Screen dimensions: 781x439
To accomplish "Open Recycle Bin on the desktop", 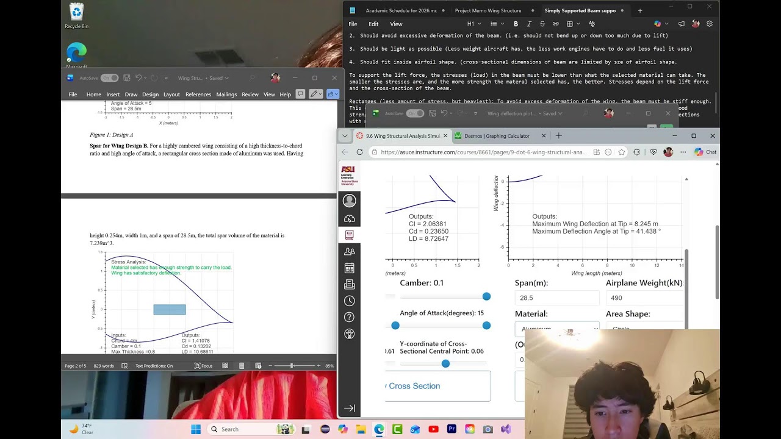I will pyautogui.click(x=77, y=16).
